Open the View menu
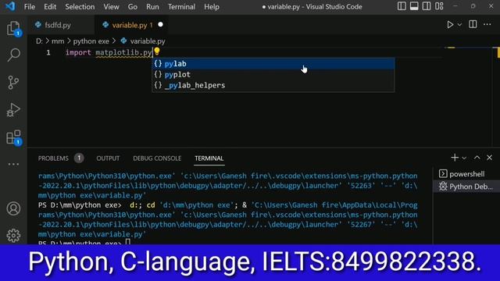 111,7
